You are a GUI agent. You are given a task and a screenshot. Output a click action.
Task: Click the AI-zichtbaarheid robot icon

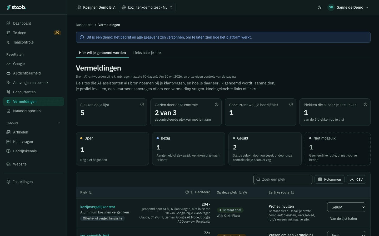[8, 73]
